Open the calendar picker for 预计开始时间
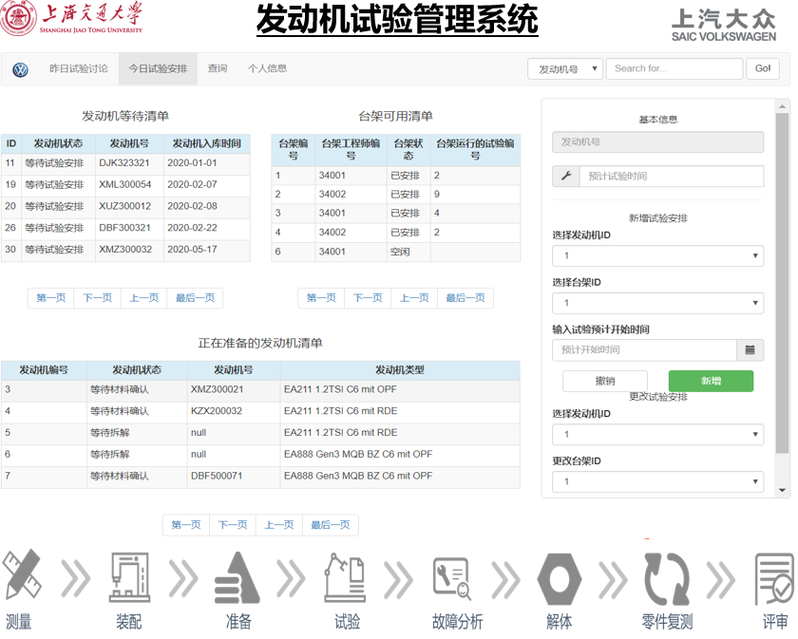This screenshot has width=798, height=639. coord(750,349)
